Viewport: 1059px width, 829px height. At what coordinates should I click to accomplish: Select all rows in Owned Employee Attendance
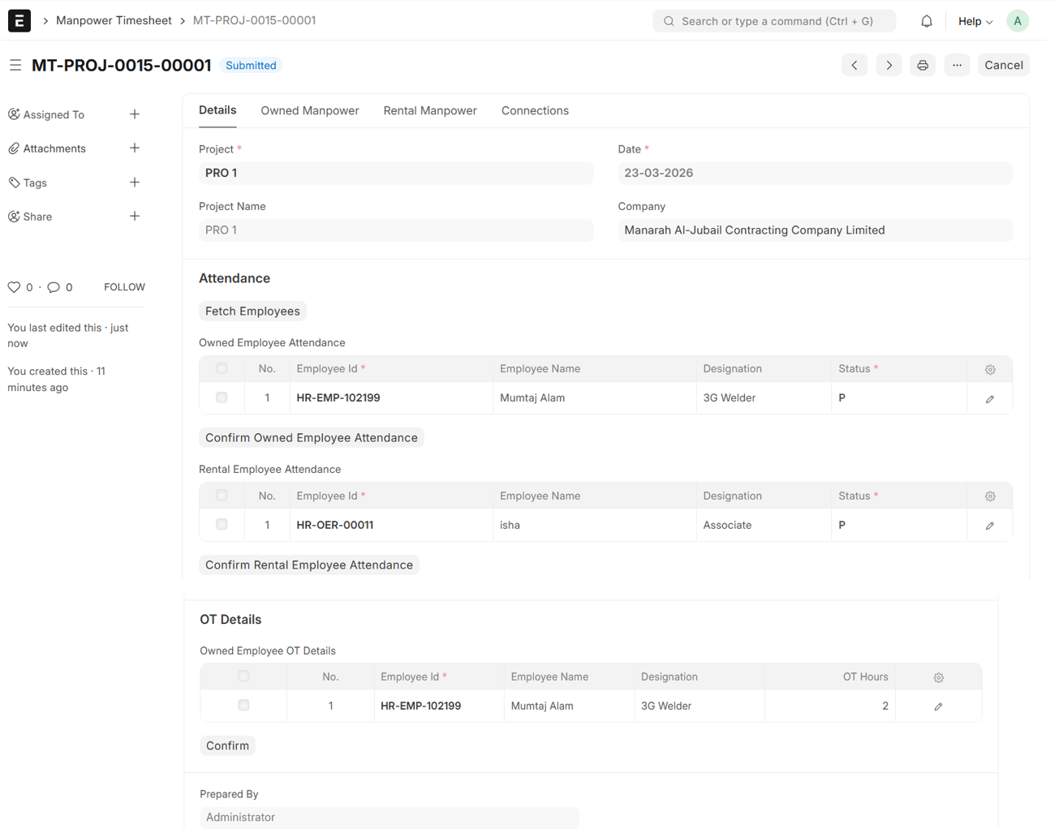(x=222, y=368)
